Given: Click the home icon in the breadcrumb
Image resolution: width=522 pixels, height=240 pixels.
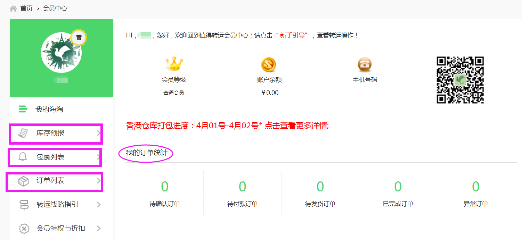Looking at the screenshot, I should tap(13, 7).
